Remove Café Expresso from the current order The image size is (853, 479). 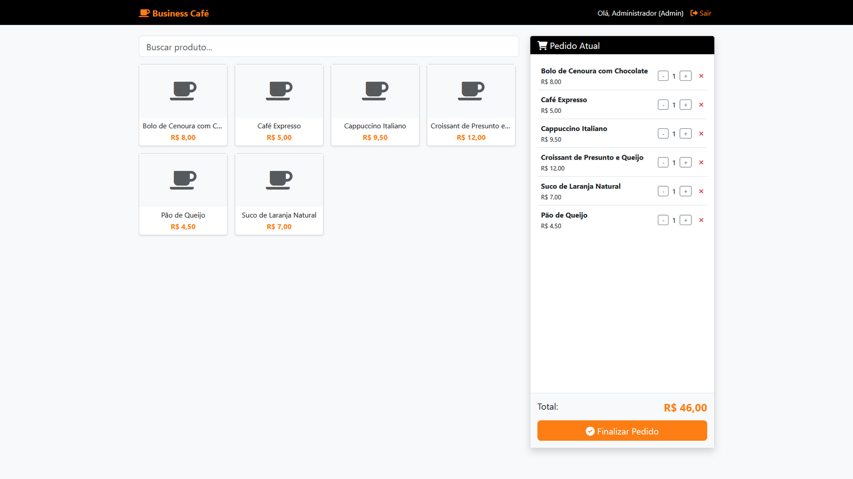pos(701,104)
